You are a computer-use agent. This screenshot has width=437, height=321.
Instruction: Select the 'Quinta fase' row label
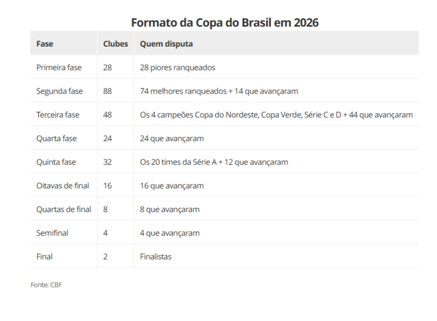coord(56,162)
